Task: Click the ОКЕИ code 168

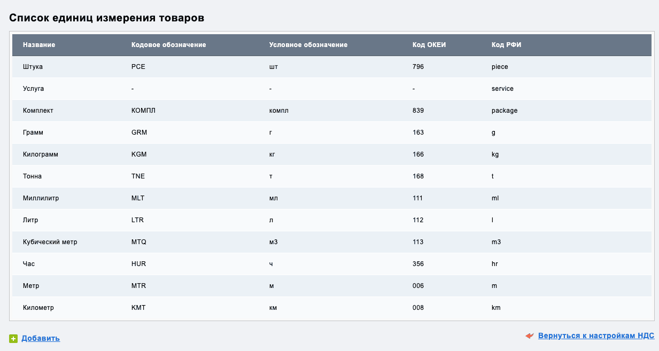Action: pos(418,176)
